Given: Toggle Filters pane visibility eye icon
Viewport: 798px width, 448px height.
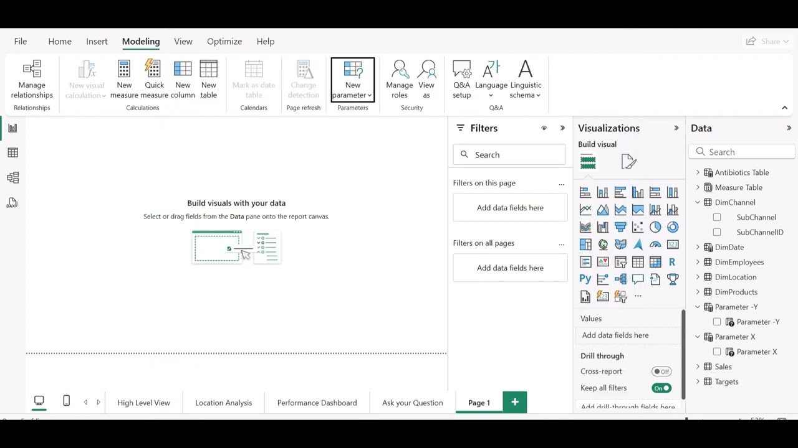Looking at the screenshot, I should 544,128.
